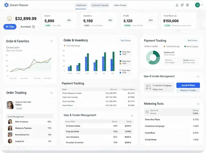The image size is (206, 153).
Task: Click the avatar in the 2% row
Action: click(10, 141)
